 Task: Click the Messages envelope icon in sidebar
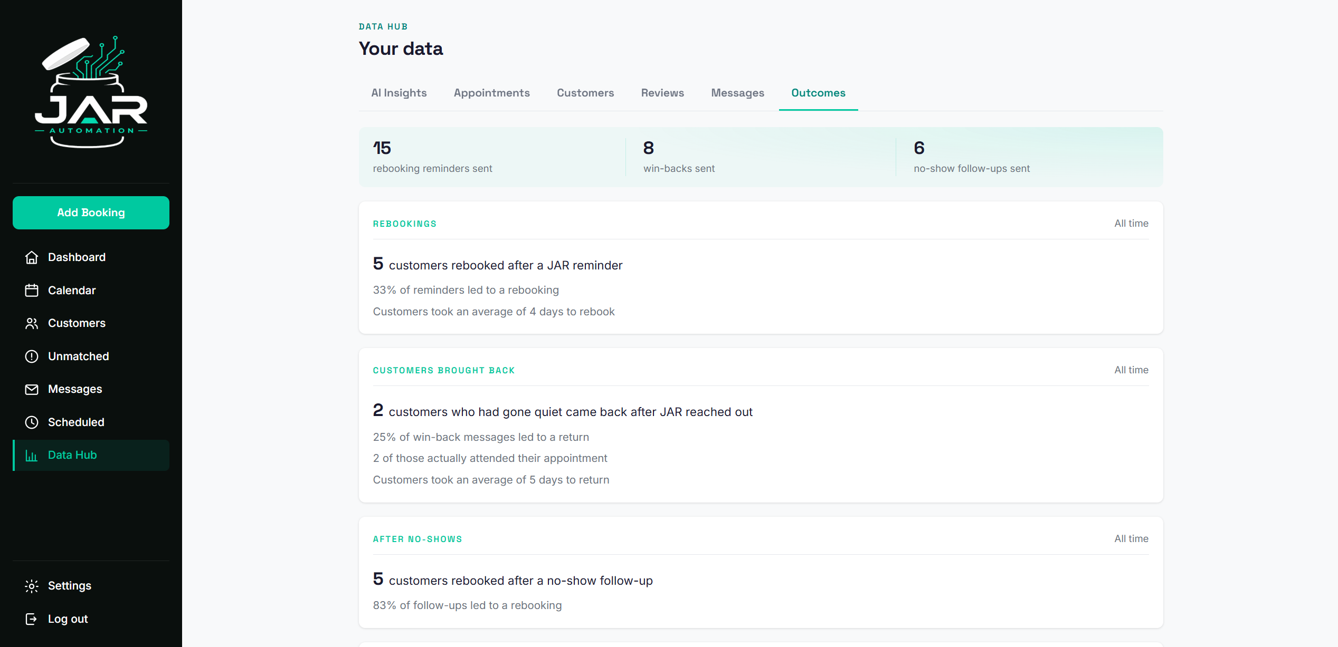[32, 389]
